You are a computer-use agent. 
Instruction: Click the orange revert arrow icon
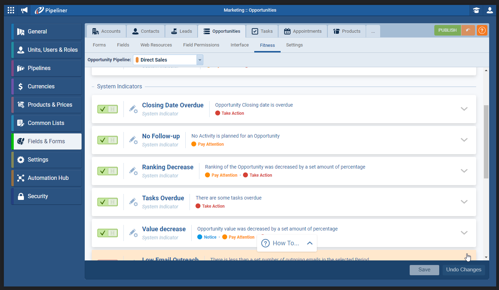[468, 30]
